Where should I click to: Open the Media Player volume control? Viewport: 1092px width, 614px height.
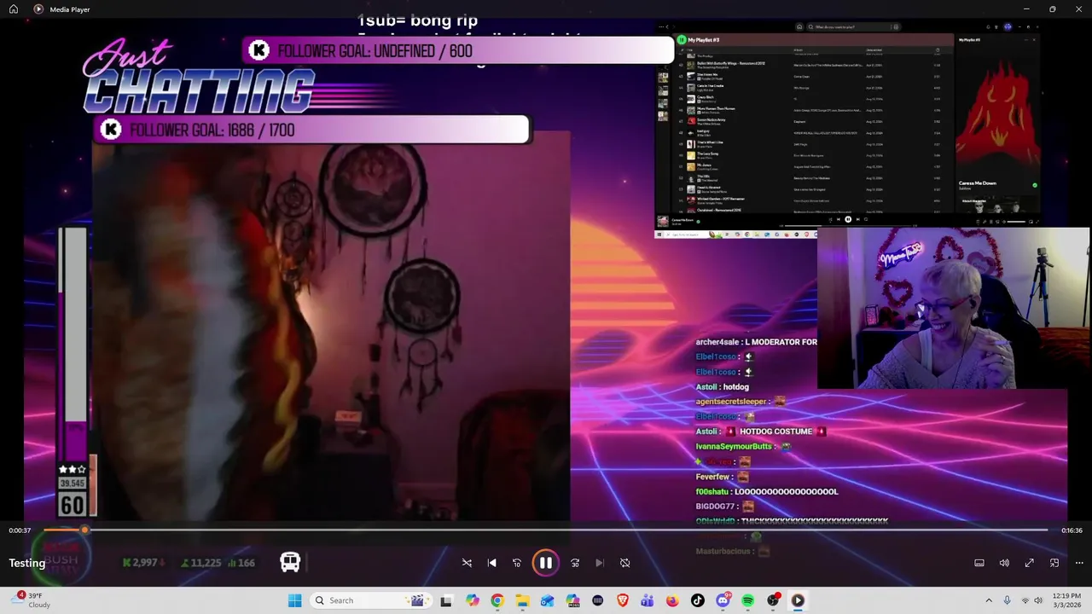(x=1004, y=563)
